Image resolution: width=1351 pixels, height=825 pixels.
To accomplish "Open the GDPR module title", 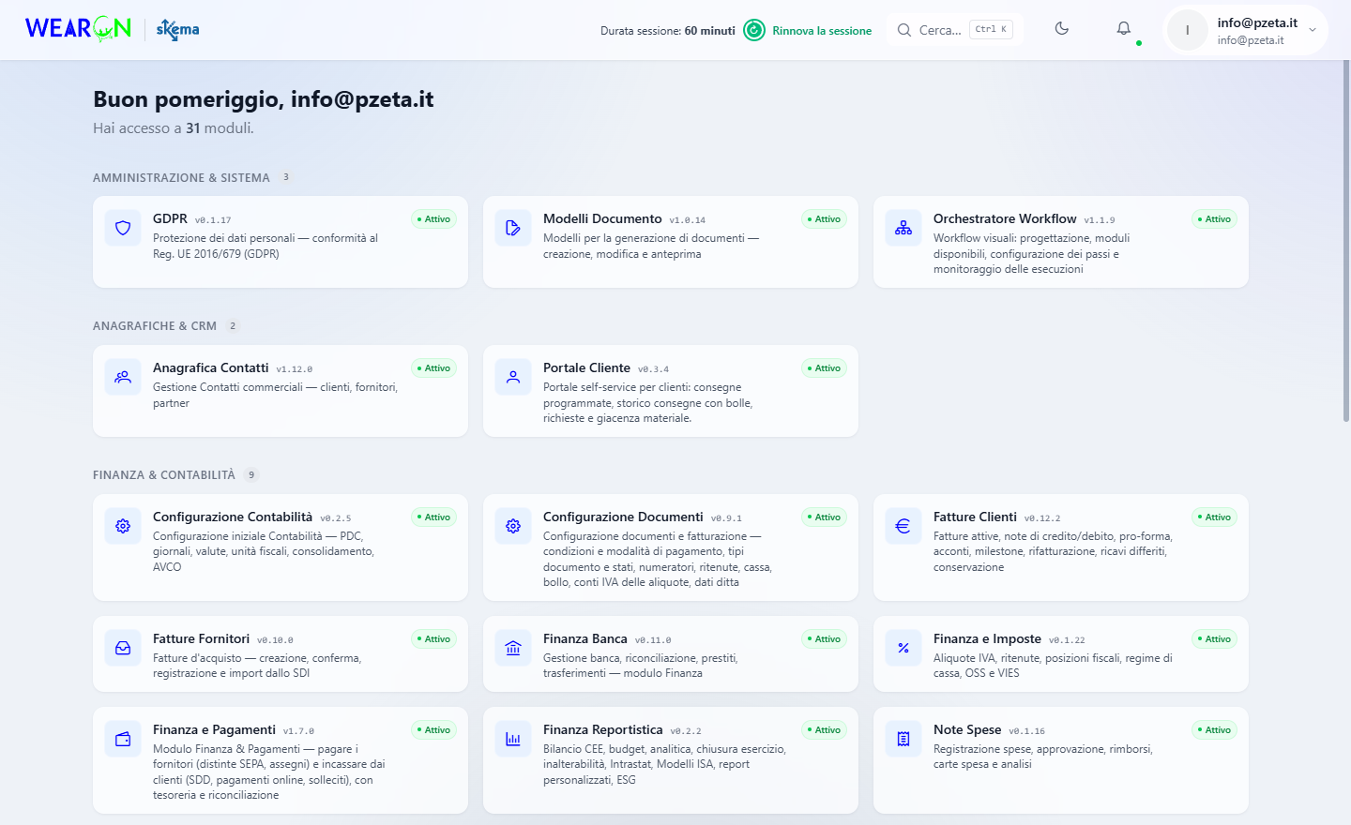I will pyautogui.click(x=170, y=218).
